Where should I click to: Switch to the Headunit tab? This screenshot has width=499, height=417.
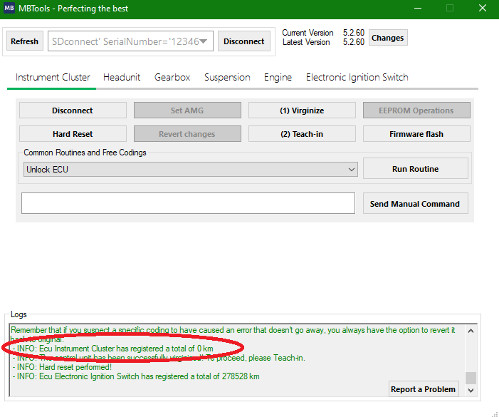122,77
